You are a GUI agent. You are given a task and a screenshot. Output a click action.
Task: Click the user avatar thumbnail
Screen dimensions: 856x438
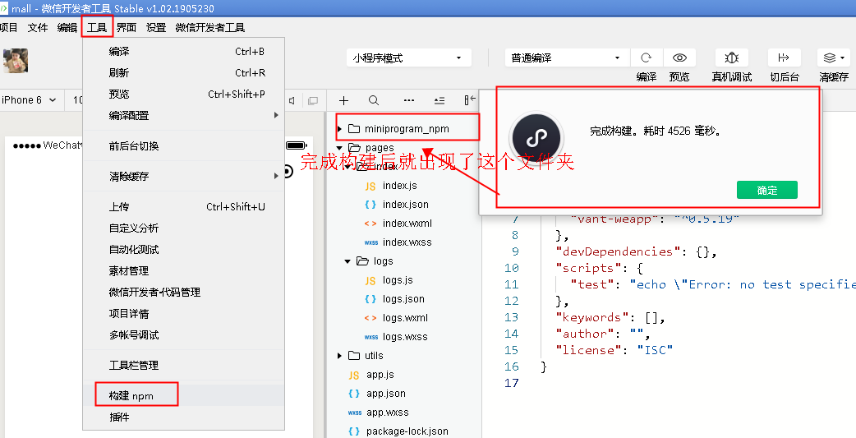16,61
